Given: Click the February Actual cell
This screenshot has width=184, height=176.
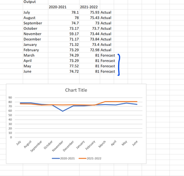Looking at the screenshot, I should click(x=107, y=50).
